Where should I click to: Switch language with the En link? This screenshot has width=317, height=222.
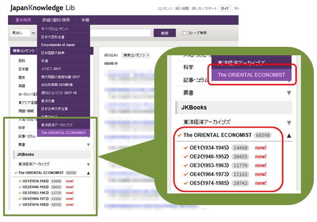(237, 8)
